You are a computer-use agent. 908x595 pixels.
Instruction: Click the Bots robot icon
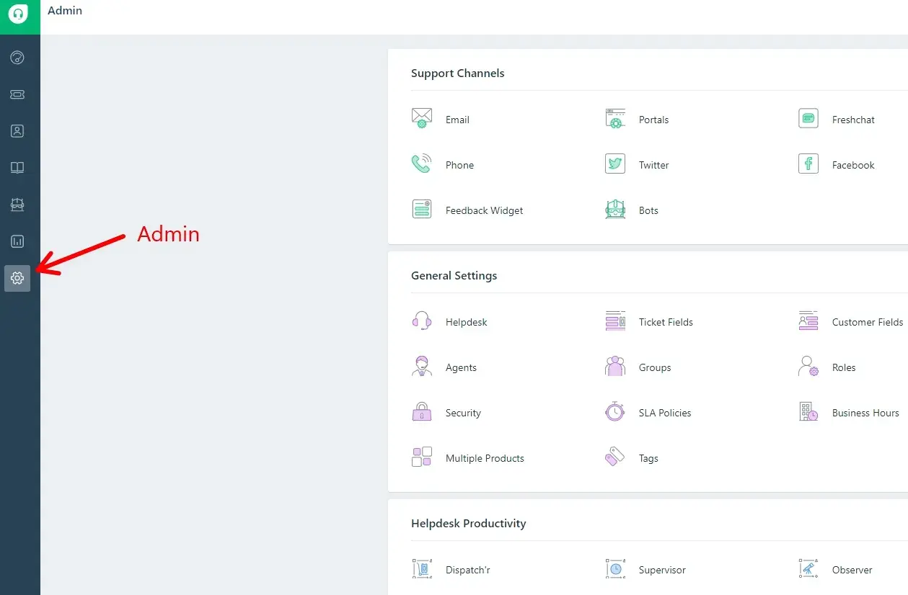click(615, 209)
